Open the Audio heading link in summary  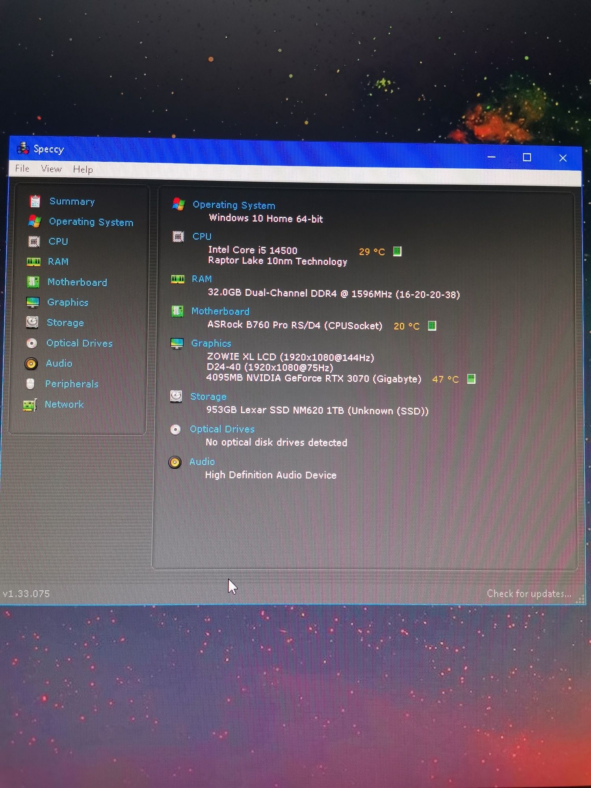(x=202, y=462)
